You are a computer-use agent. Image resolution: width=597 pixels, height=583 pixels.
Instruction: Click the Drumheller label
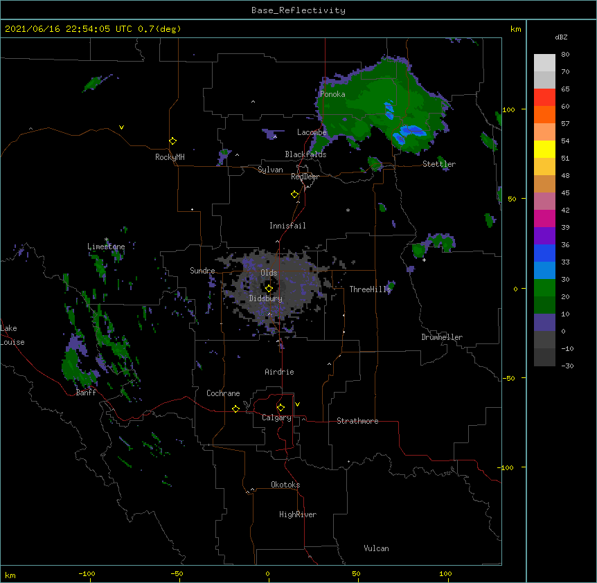click(442, 337)
